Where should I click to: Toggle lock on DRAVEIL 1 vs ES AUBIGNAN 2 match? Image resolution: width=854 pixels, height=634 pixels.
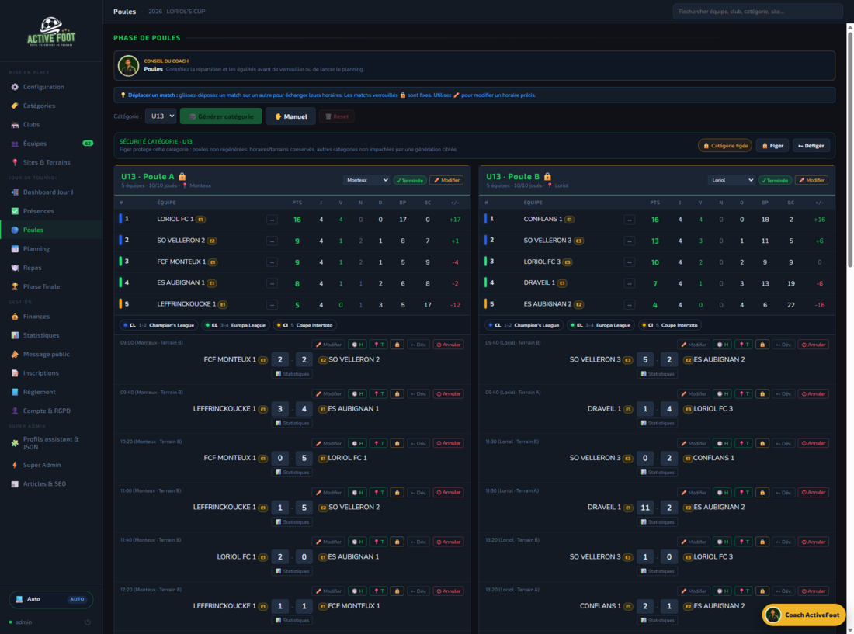762,493
